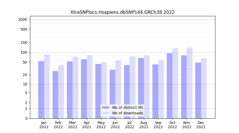The height and width of the screenshot is (133, 239).
Task: Click the 200 y-axis tick label
Action: pos(24,43)
